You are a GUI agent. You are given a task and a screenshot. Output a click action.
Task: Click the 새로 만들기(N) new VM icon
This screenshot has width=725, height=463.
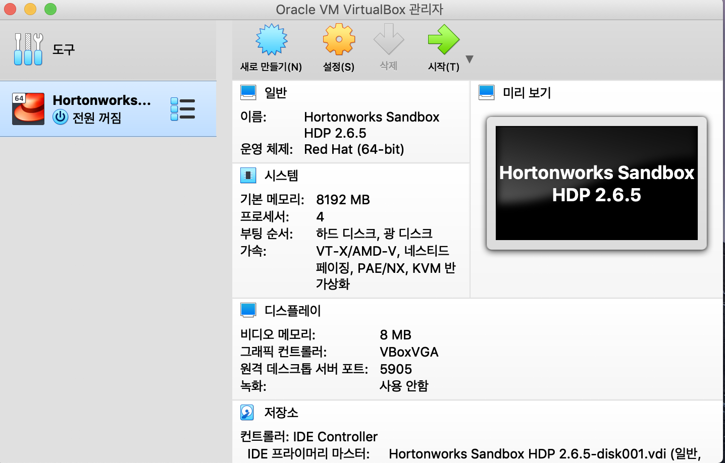[272, 39]
